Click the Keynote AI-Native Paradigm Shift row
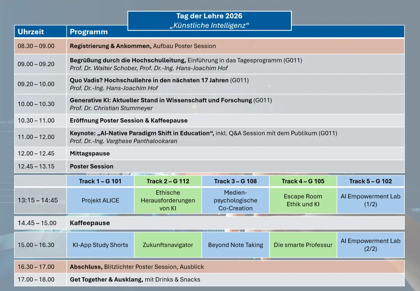The height and width of the screenshot is (291, 420). [210, 137]
